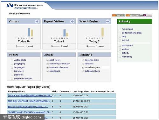Image resolution: width=159 pixels, height=120 pixels.
Task: Open referrers link
Action: [x=89, y=64]
